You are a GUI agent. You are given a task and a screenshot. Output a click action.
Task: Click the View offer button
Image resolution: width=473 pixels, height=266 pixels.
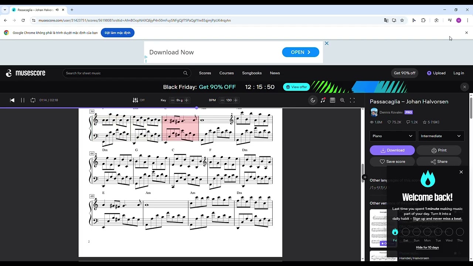(x=296, y=87)
